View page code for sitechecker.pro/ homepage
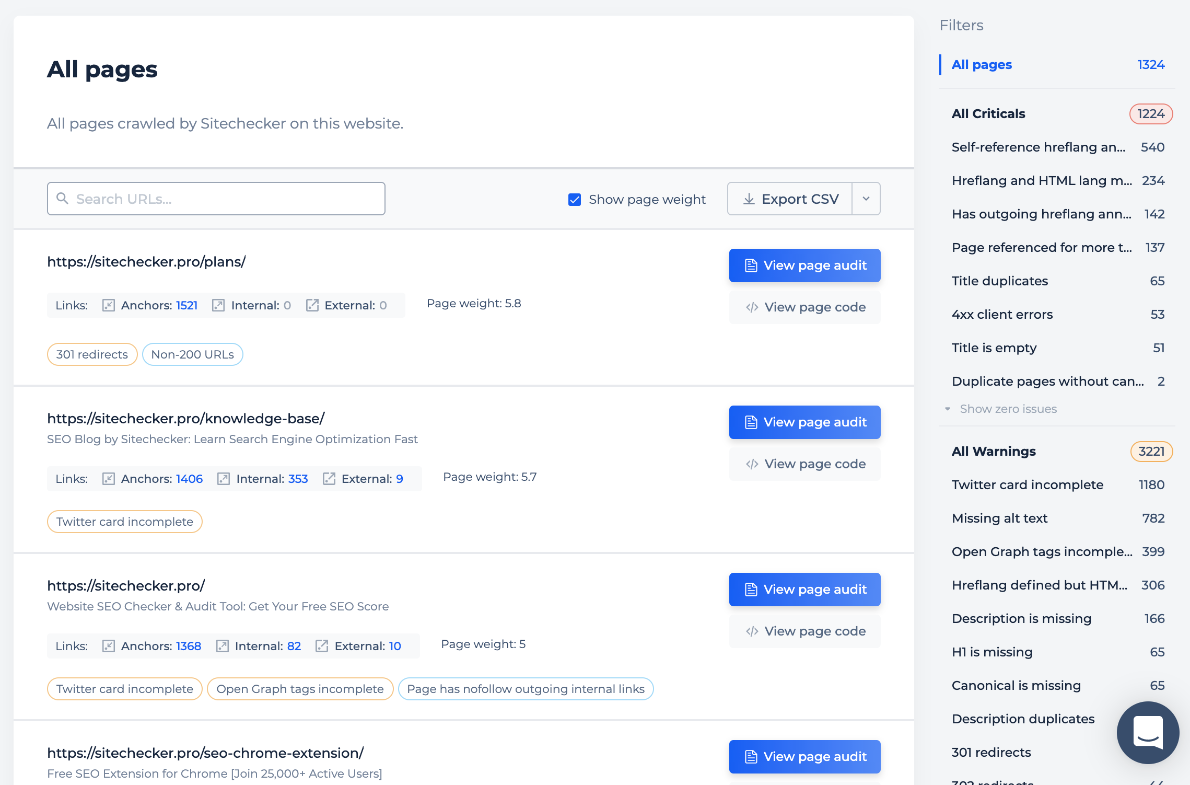 (804, 631)
